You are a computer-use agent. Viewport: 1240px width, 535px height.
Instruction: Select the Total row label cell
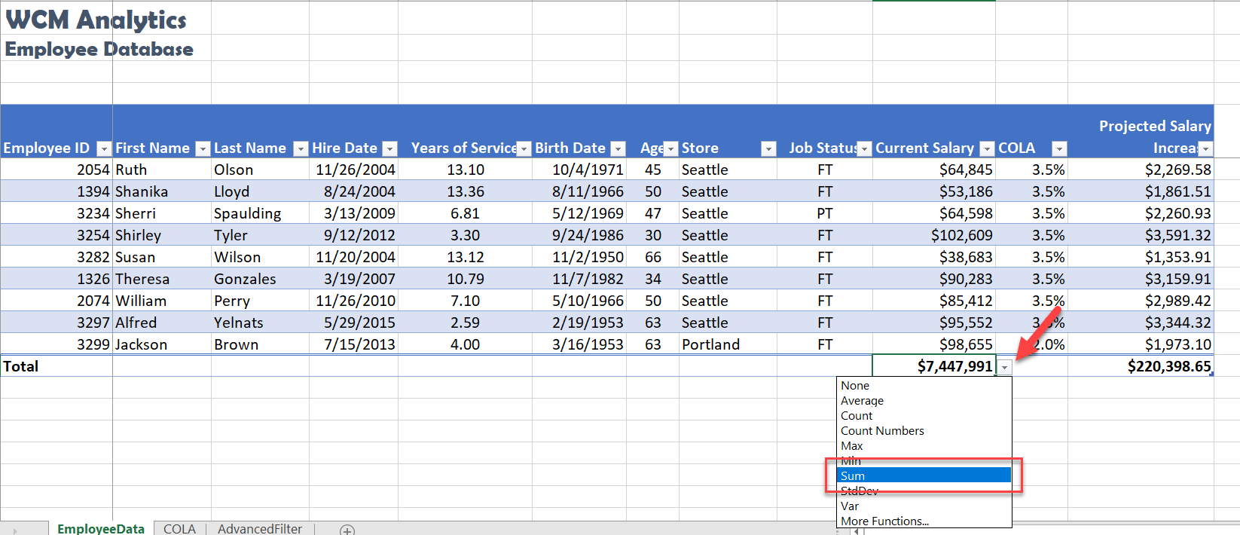[x=57, y=366]
